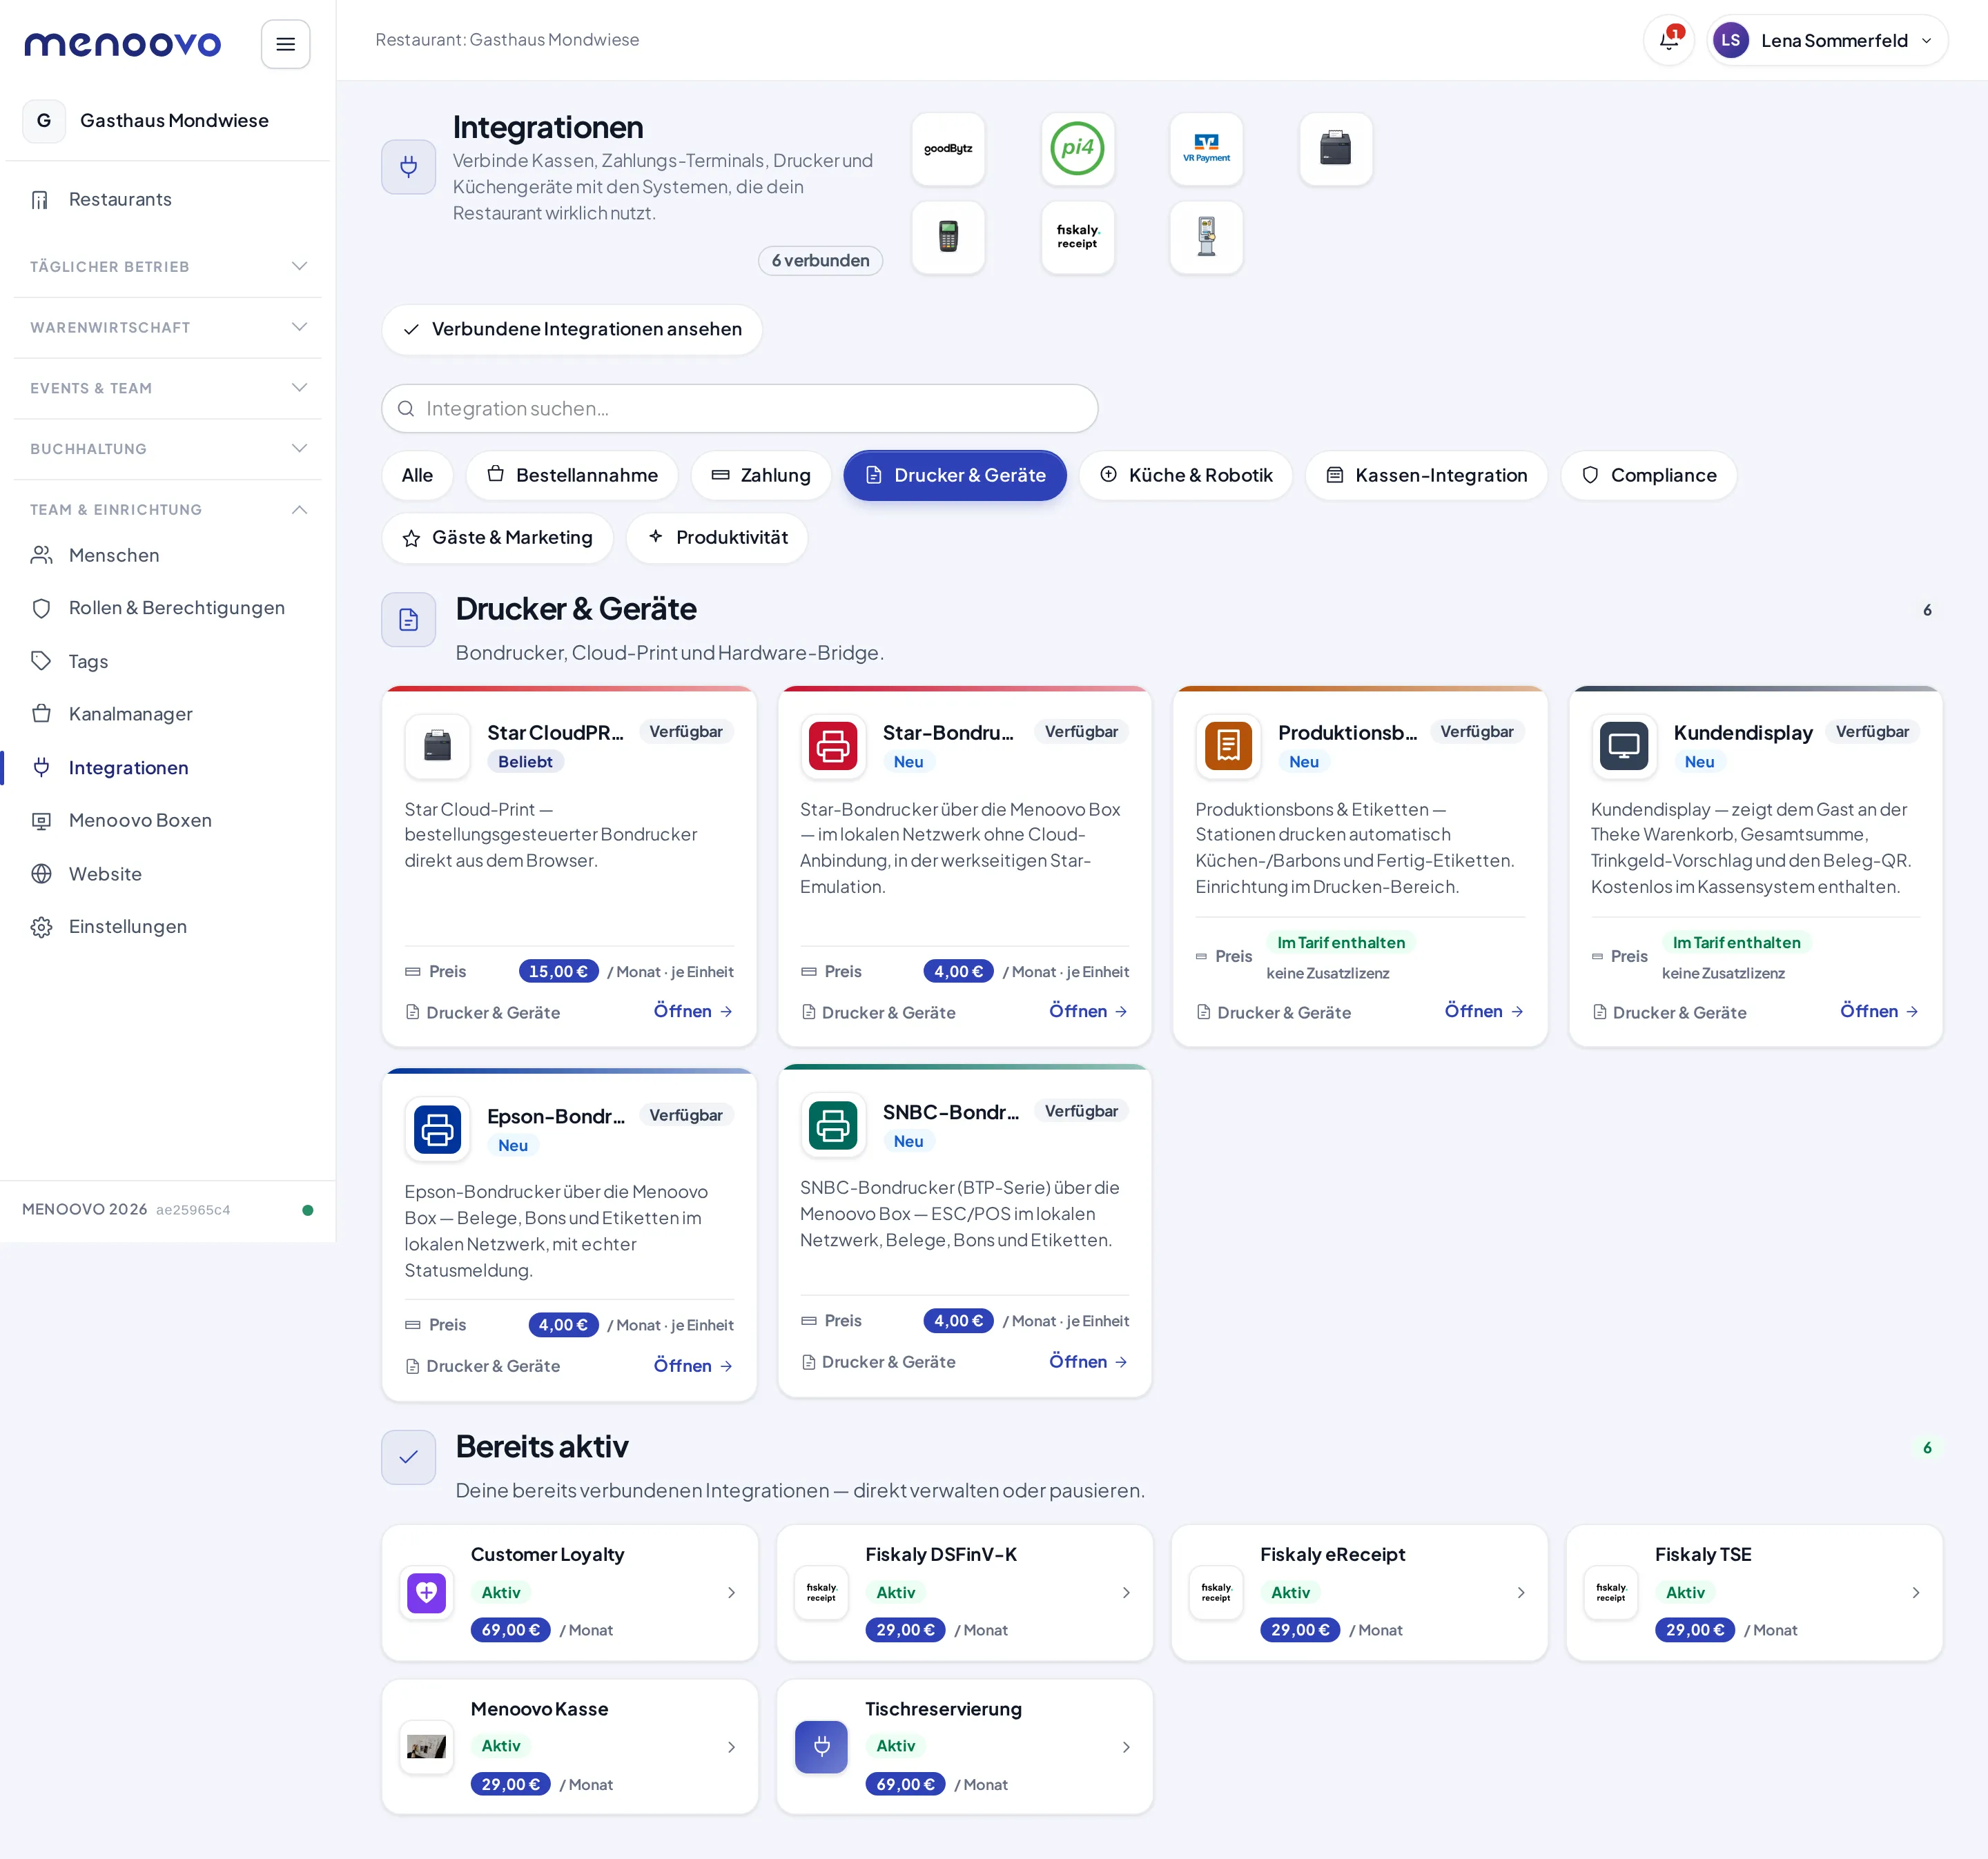Click the Integrationen header plug icon

pyautogui.click(x=408, y=166)
